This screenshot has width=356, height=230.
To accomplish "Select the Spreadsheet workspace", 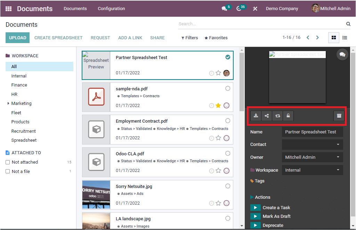I will coord(24,140).
